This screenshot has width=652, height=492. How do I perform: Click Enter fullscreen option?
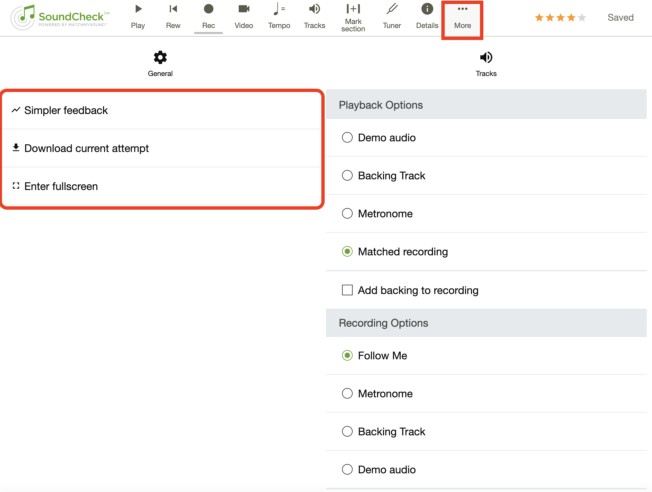tap(161, 186)
